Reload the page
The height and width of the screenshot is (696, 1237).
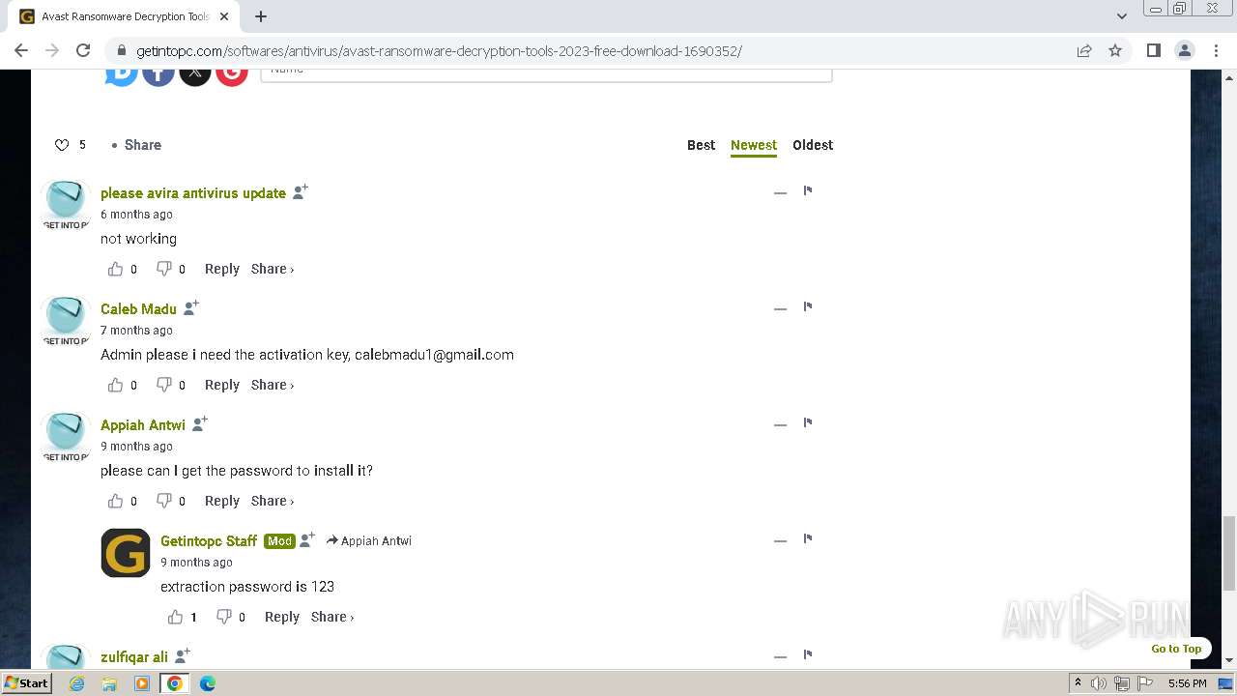point(83,50)
